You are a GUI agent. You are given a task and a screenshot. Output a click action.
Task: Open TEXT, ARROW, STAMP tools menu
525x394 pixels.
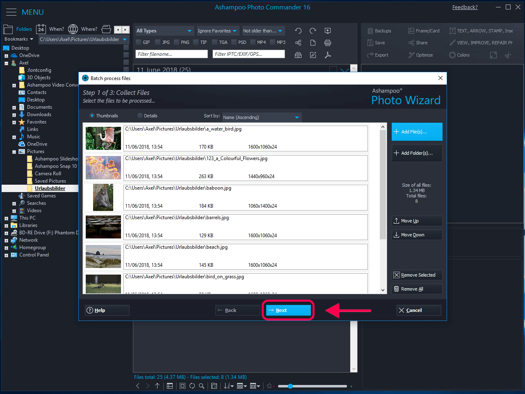coord(481,31)
